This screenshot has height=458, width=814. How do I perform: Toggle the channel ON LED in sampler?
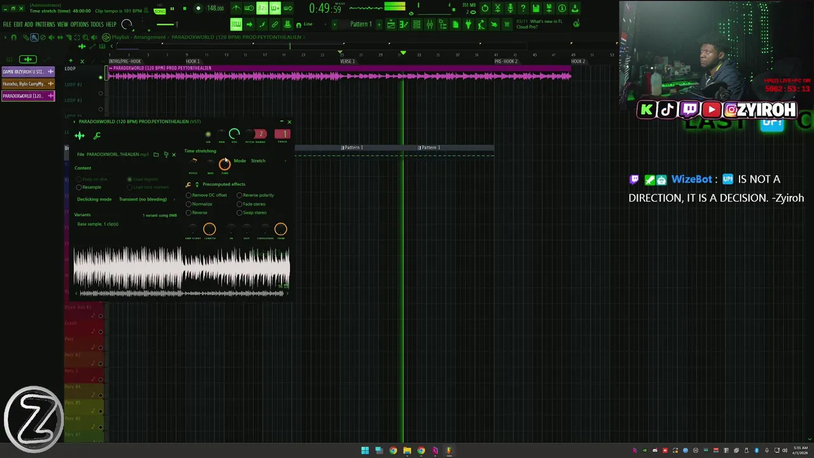208,134
